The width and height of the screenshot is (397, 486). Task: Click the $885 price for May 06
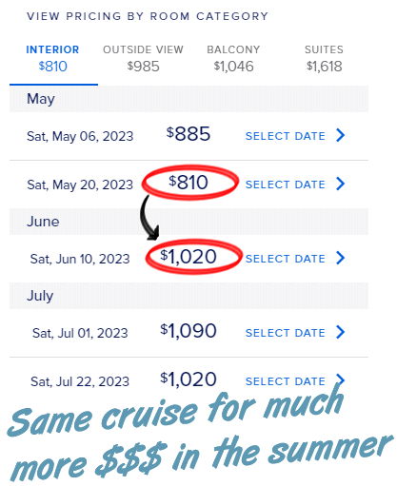point(189,134)
